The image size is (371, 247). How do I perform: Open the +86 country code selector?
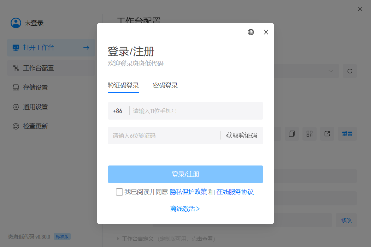tap(117, 111)
